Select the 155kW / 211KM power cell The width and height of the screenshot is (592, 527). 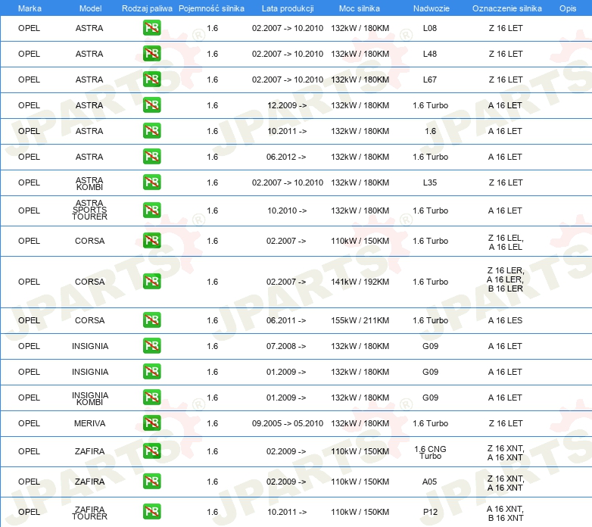point(360,320)
